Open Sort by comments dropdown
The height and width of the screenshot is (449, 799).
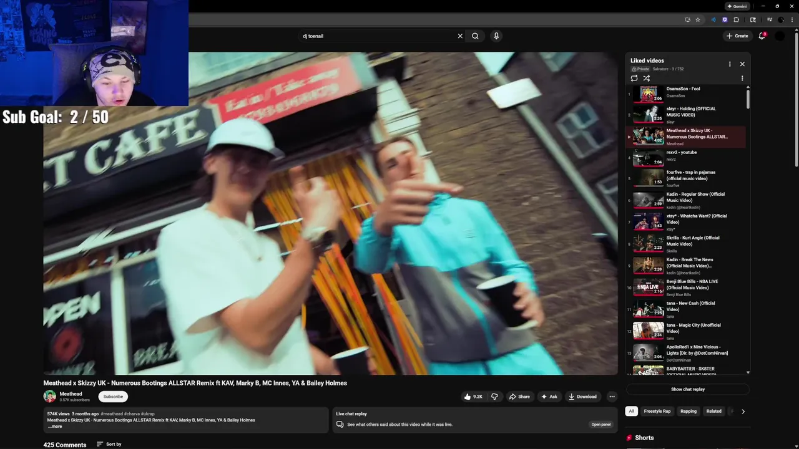coord(109,444)
